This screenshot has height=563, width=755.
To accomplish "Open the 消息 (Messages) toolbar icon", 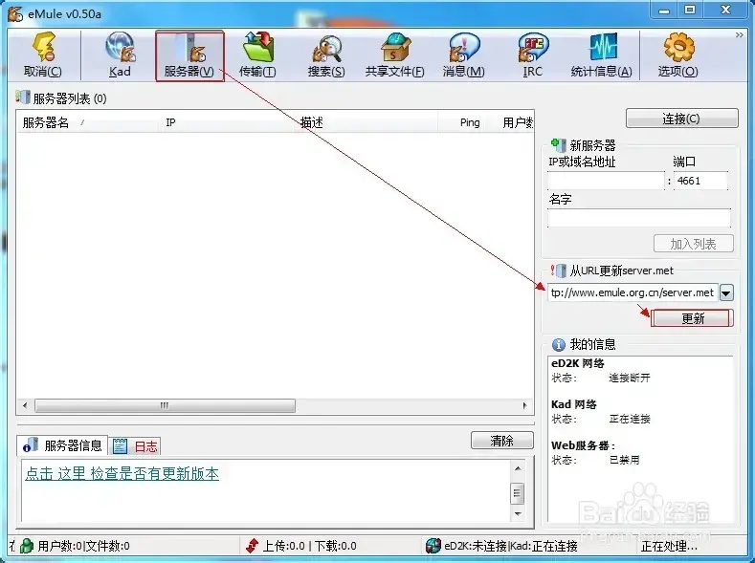I will (x=464, y=54).
